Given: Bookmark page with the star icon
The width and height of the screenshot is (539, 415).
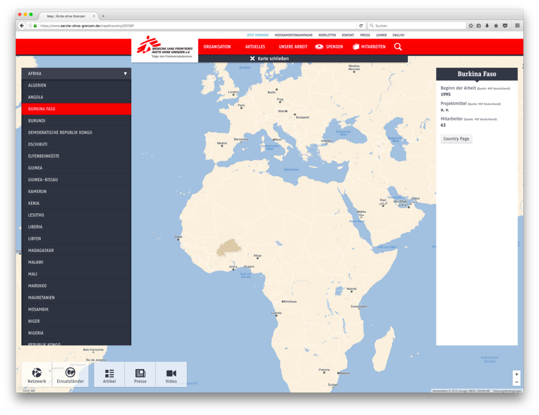Looking at the screenshot, I should pyautogui.click(x=470, y=25).
